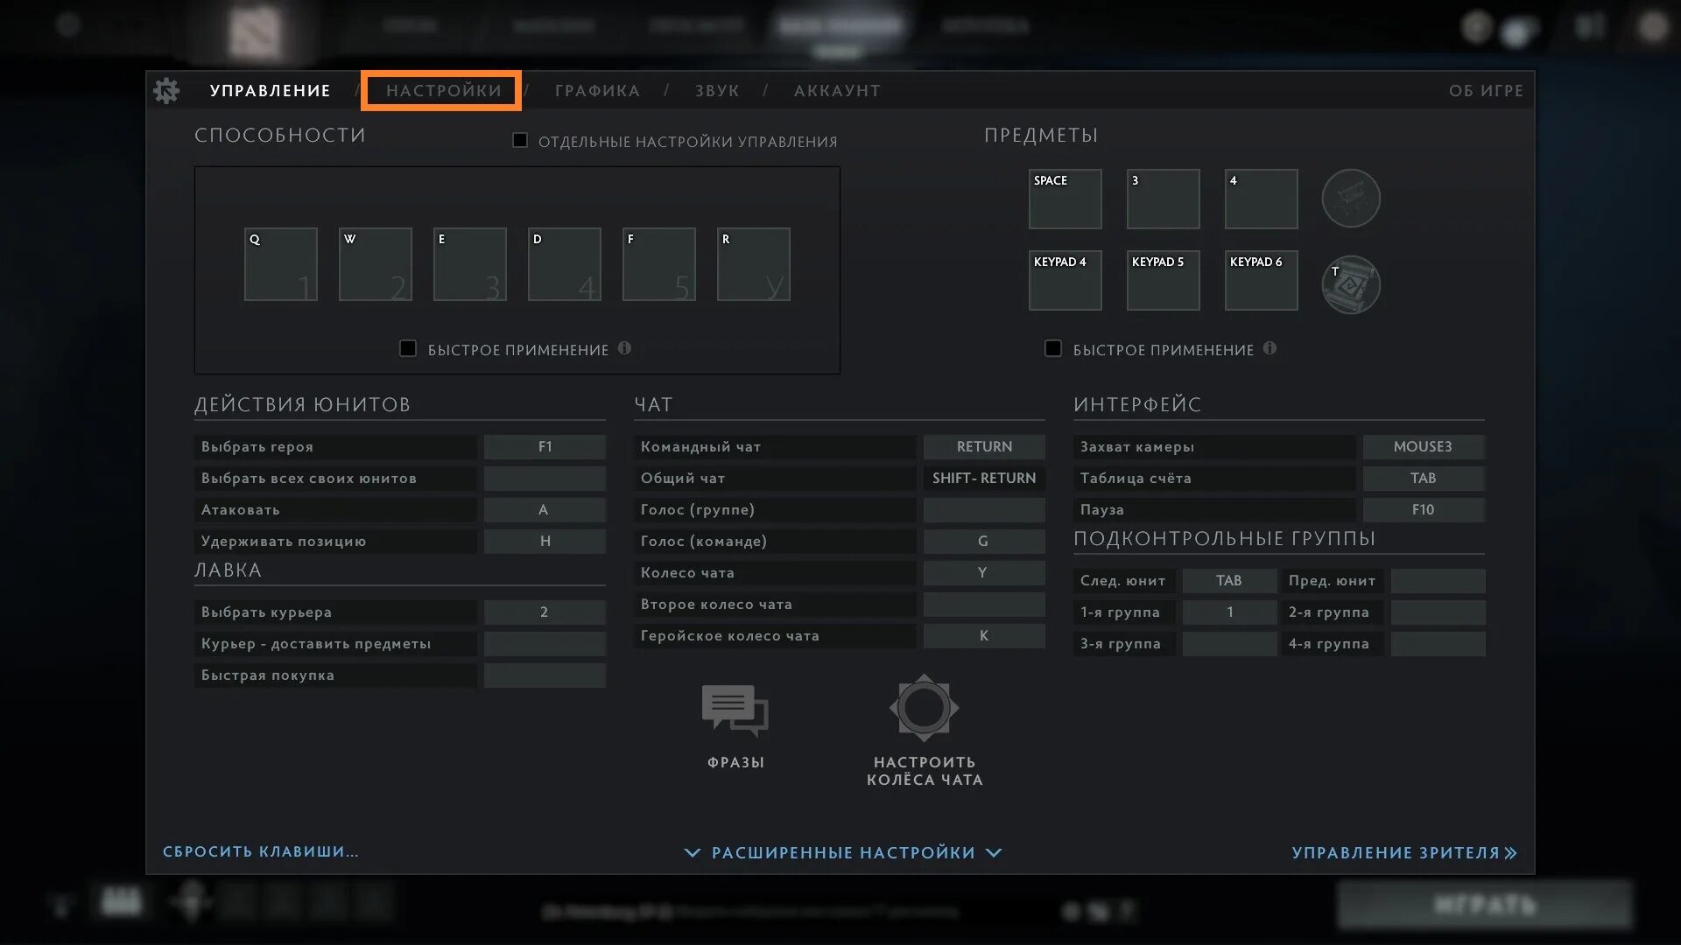The width and height of the screenshot is (1681, 945).
Task: Open the Фразы chat bubble icon
Action: [x=735, y=710]
